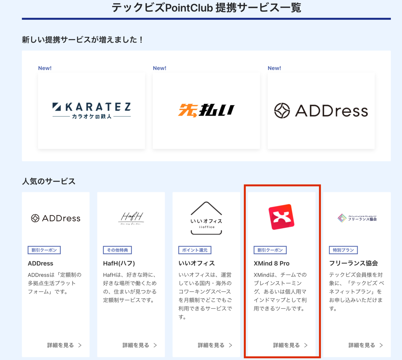
Task: Click the HafH(ハフ) card title
Action: point(119,263)
